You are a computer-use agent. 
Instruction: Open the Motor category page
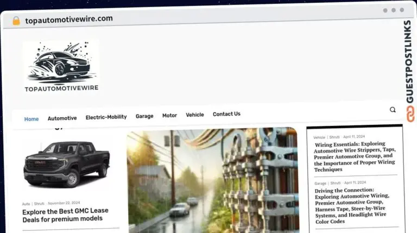tap(169, 116)
